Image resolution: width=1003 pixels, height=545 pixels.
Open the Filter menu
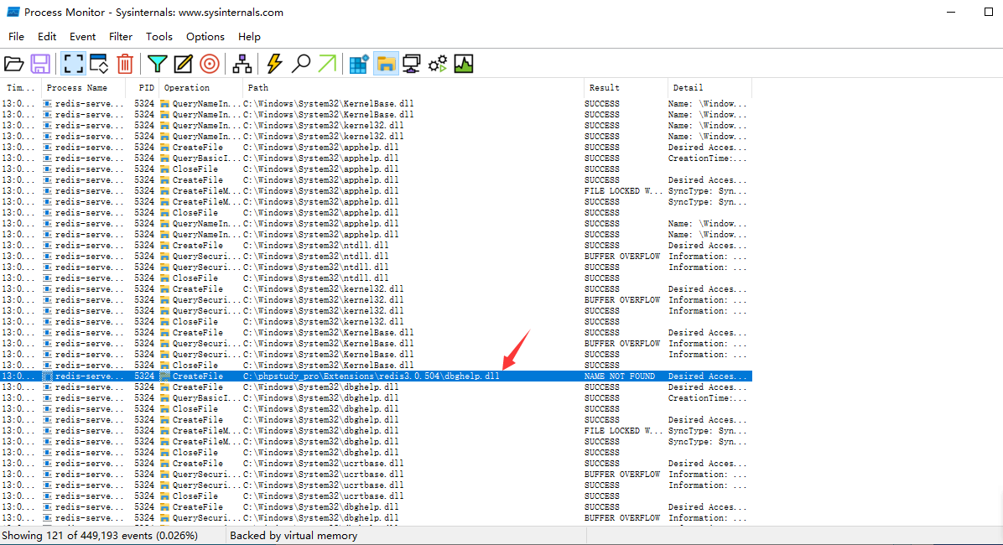[x=120, y=36]
